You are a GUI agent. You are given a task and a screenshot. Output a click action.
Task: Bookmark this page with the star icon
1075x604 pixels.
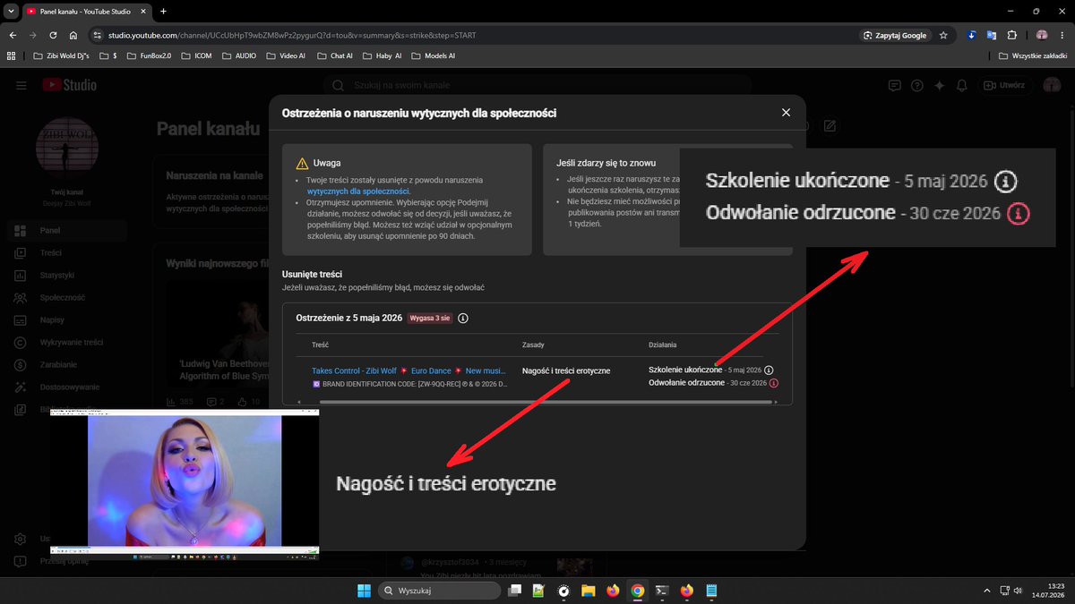943,35
